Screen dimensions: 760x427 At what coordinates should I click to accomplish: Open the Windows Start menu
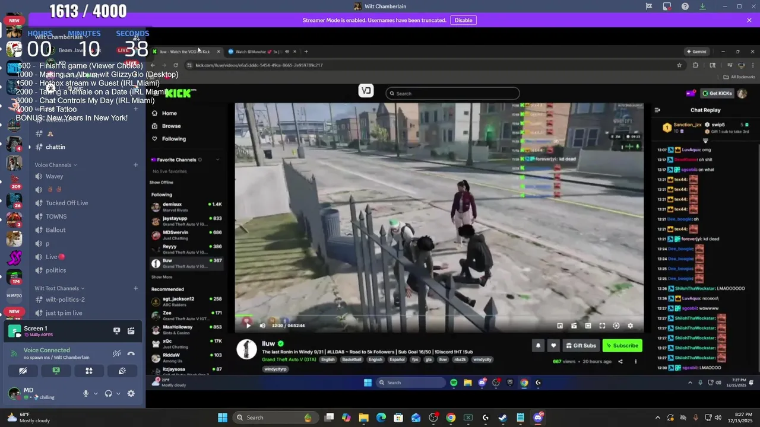(x=222, y=418)
